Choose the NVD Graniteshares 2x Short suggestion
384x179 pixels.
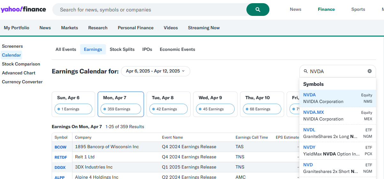(x=338, y=168)
